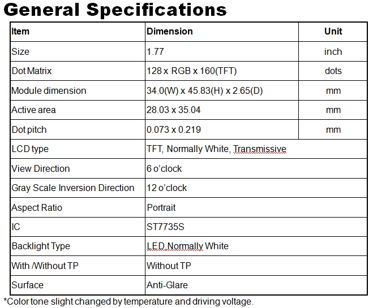
Task: Click the LED Normally White backlight value
Action: (187, 246)
